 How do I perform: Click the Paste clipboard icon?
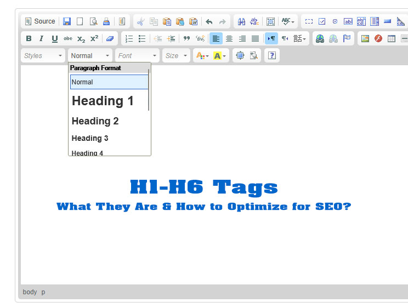(x=167, y=21)
